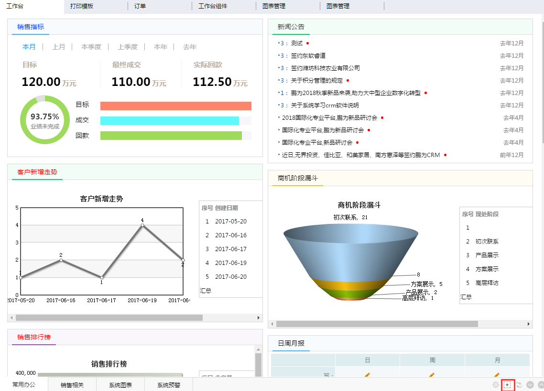Image resolution: width=544 pixels, height=391 pixels.
Task: Switch to the 打印模板 tab
Action: 82,7
